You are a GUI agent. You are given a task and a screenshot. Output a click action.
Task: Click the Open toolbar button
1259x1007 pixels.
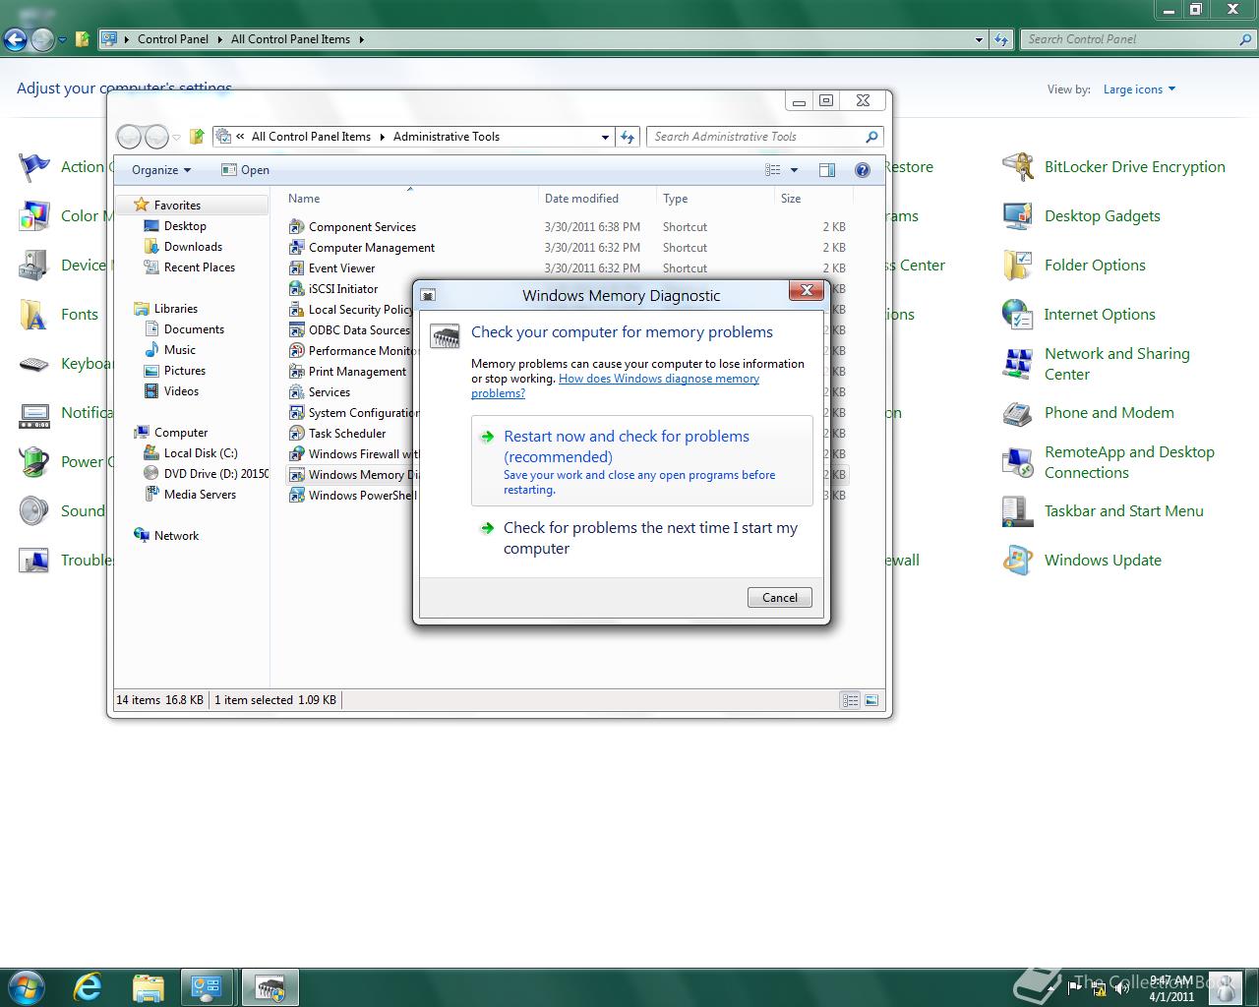pyautogui.click(x=246, y=170)
